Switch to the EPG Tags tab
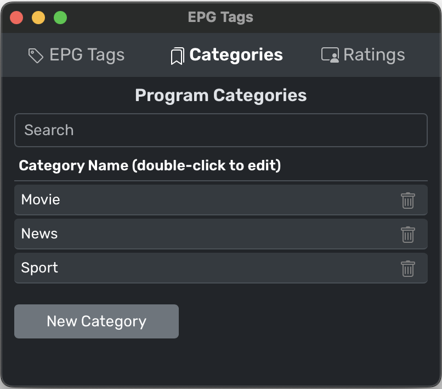The width and height of the screenshot is (442, 389). pyautogui.click(x=76, y=55)
